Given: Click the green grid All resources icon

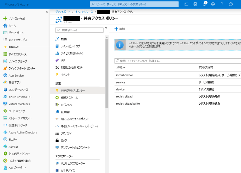Looking at the screenshot, I should coord(5,54).
